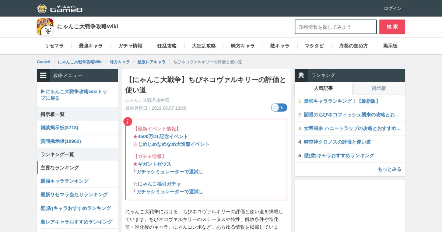Image resolution: width=442 pixels, height=232 pixels.
Task: Click the red 検索 button
Action: click(392, 27)
